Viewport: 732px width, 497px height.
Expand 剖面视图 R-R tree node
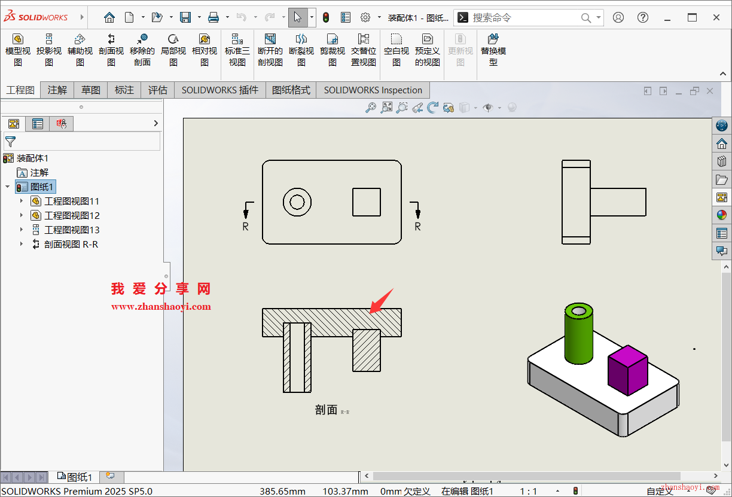pos(22,244)
